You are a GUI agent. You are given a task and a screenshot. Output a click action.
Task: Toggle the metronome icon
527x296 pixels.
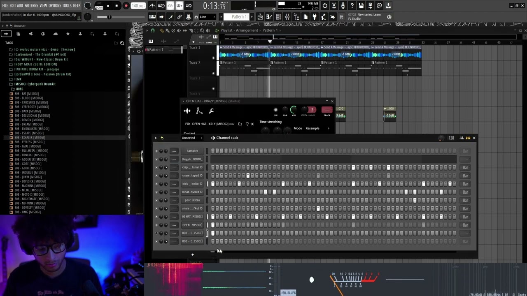[152, 6]
